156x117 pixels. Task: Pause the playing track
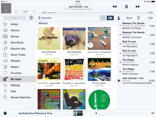tap(126, 7)
